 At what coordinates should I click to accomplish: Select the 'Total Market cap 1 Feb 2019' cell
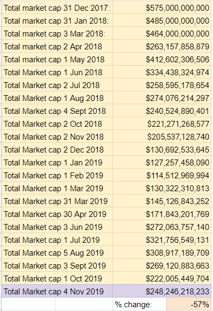point(57,176)
